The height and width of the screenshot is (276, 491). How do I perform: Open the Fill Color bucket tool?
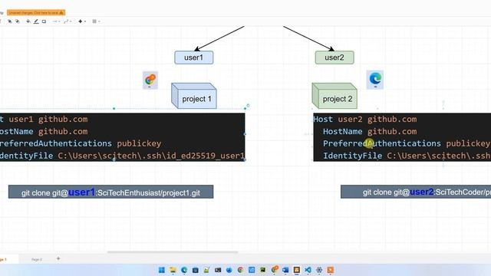tap(28, 21)
